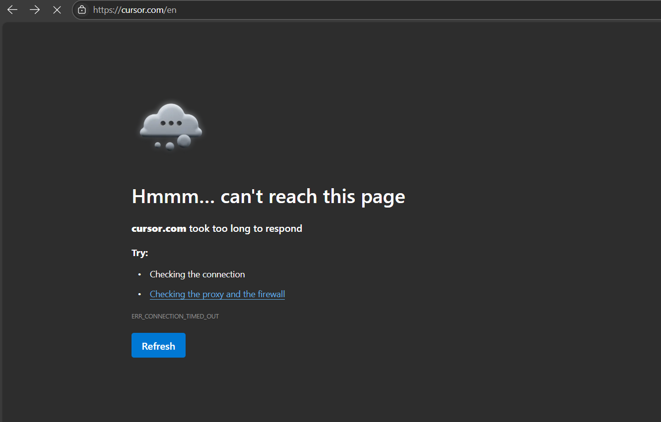Open "Checking the proxy and the firewall" link
Image resolution: width=661 pixels, height=422 pixels.
(217, 294)
